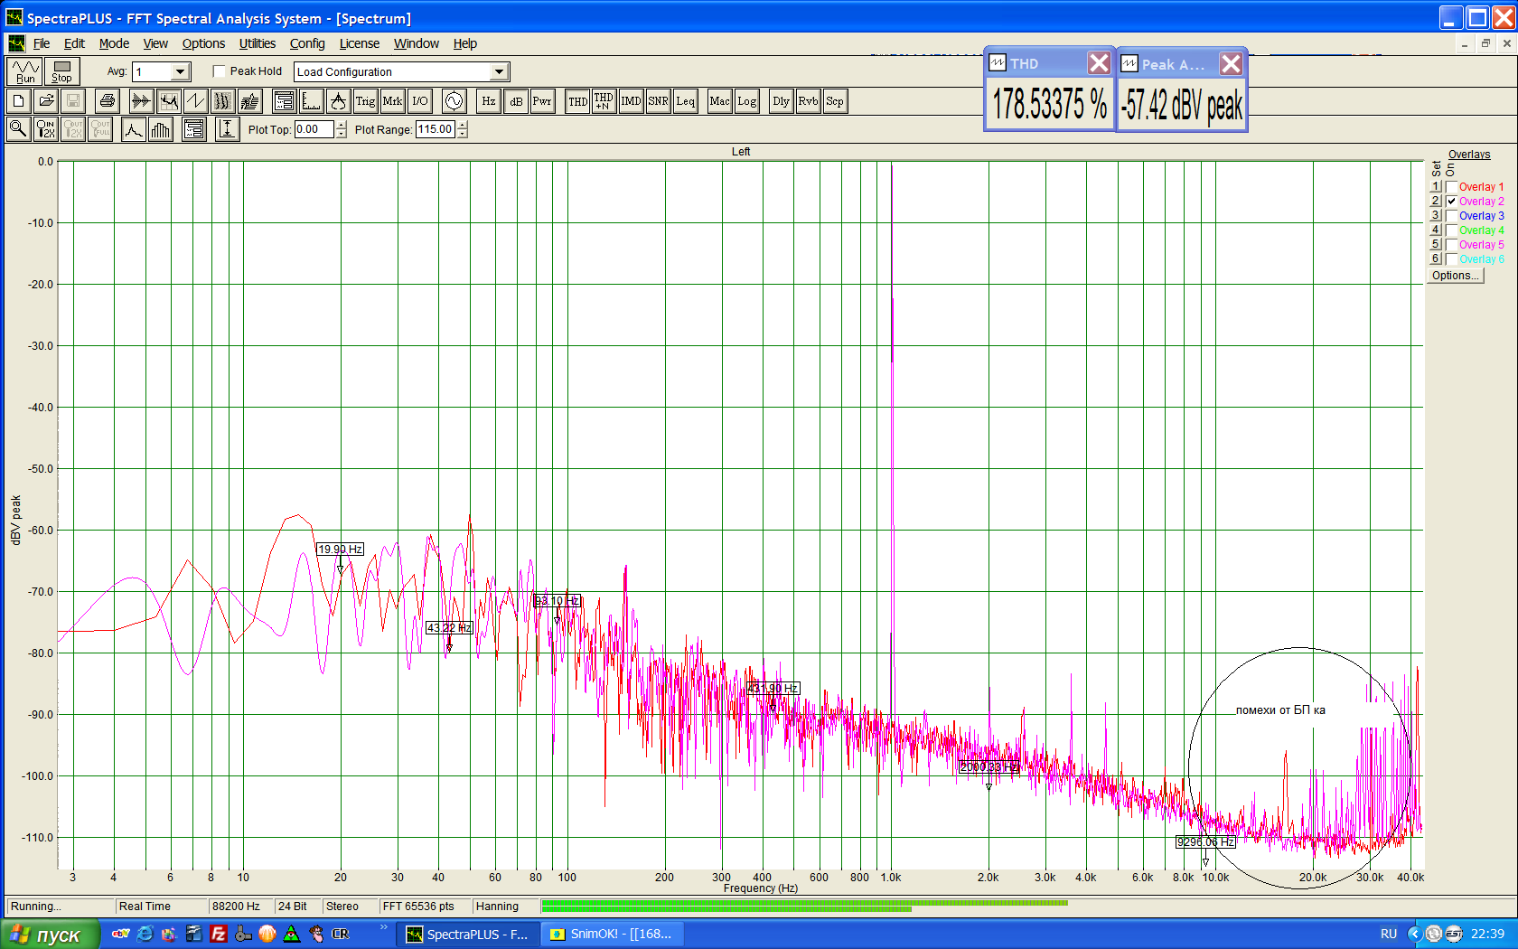Expand the Avg dropdown
1518x949 pixels.
(181, 71)
